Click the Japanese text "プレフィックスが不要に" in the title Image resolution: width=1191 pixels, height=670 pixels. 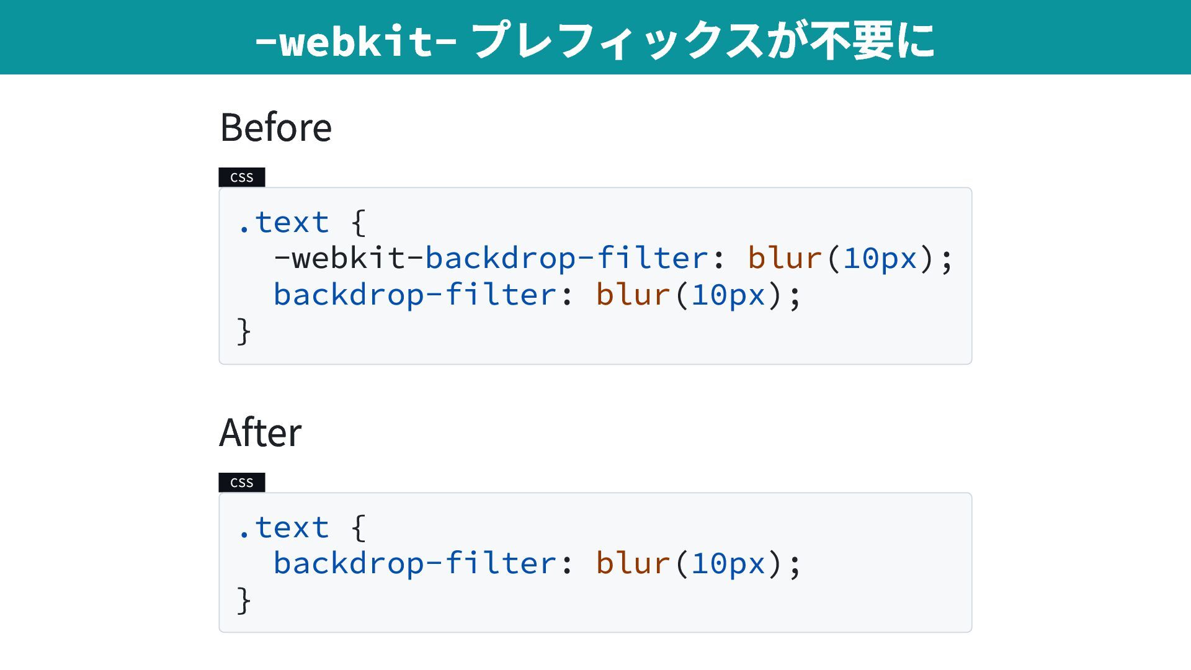point(703,41)
